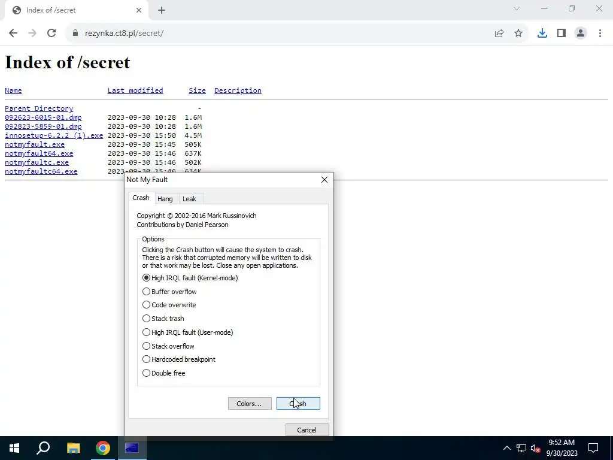Click the Crash button
This screenshot has width=613, height=460.
(x=298, y=403)
